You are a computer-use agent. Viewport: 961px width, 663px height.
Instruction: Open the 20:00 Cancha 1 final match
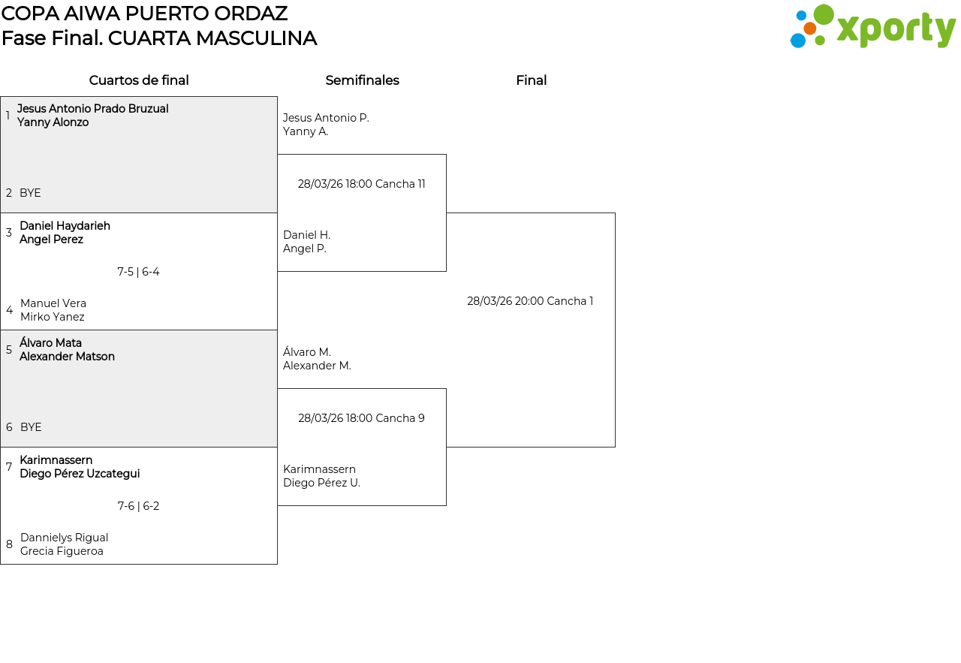[x=530, y=301]
